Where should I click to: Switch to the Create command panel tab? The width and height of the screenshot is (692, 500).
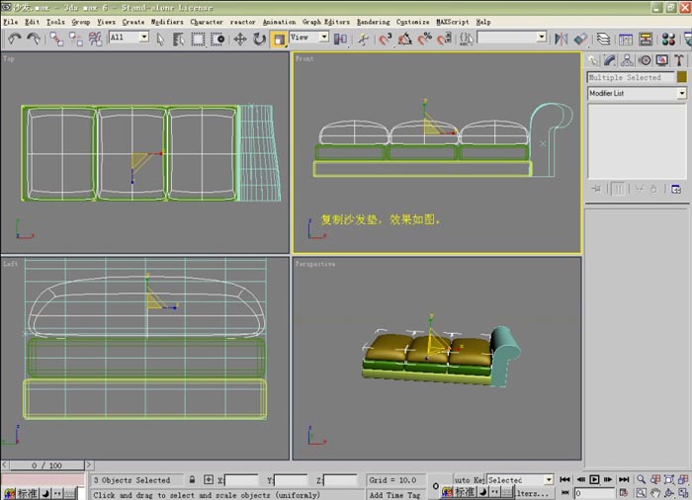(593, 60)
